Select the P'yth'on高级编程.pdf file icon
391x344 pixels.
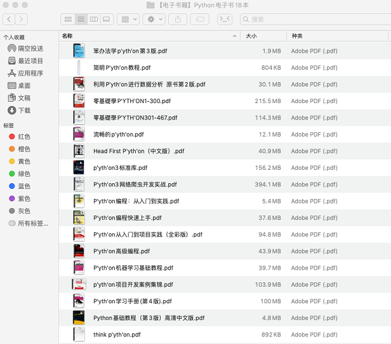click(79, 251)
